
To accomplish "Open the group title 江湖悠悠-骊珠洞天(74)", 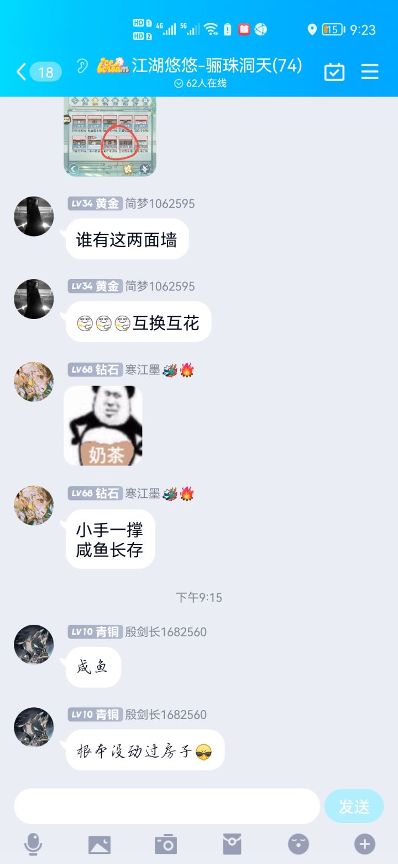I will (217, 66).
